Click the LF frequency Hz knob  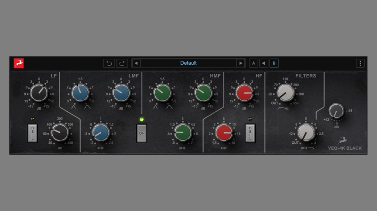[60, 133]
